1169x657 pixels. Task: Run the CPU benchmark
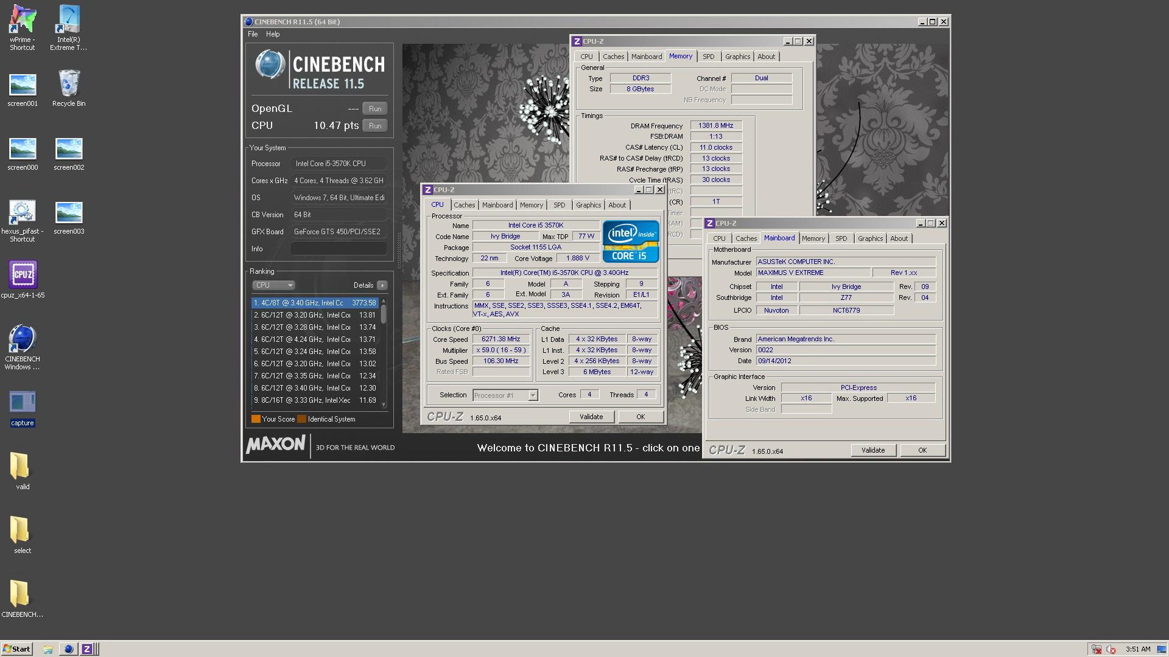pyautogui.click(x=375, y=126)
